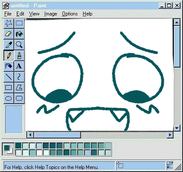Viewport: 183px width, 172px height.
Task: Select the Magnifier tool
Action: pyautogui.click(x=19, y=45)
